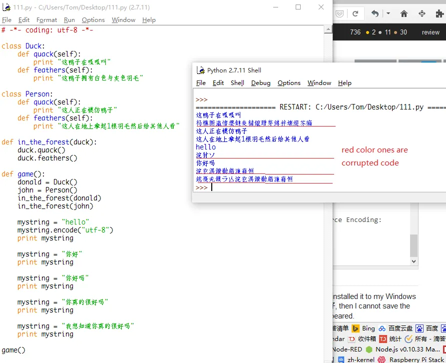Click the 'mystring.encode("utf-8")' line

coord(65,230)
